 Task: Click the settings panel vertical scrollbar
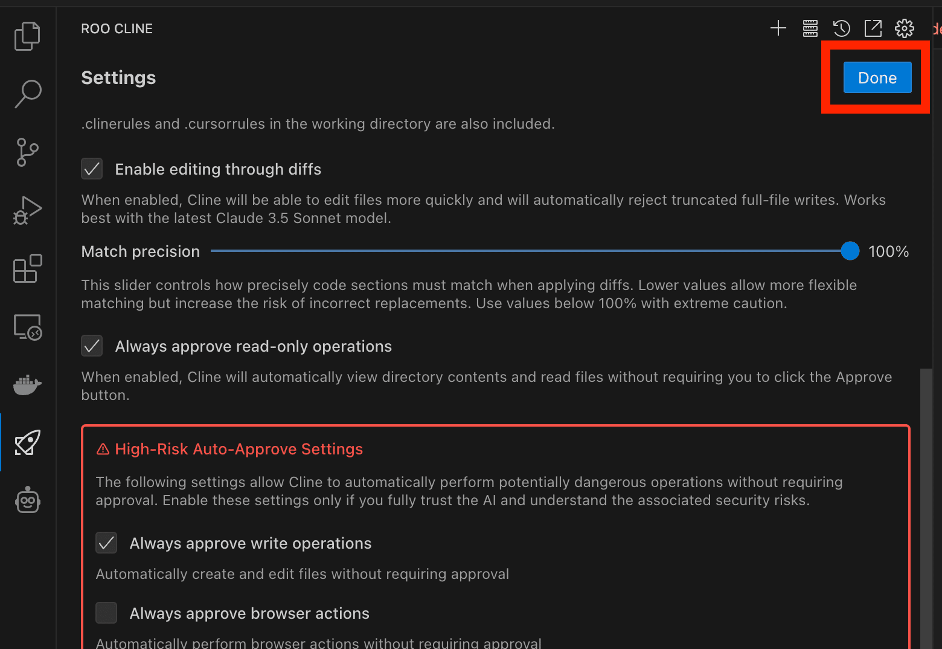(x=925, y=508)
